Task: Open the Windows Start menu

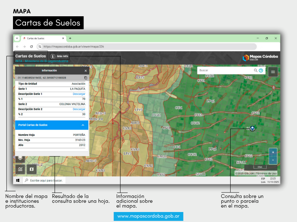Action: 17,180
